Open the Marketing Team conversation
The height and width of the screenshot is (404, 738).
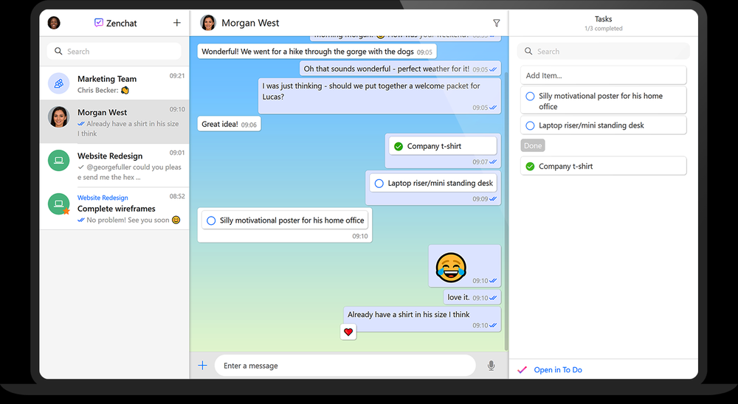pyautogui.click(x=114, y=84)
